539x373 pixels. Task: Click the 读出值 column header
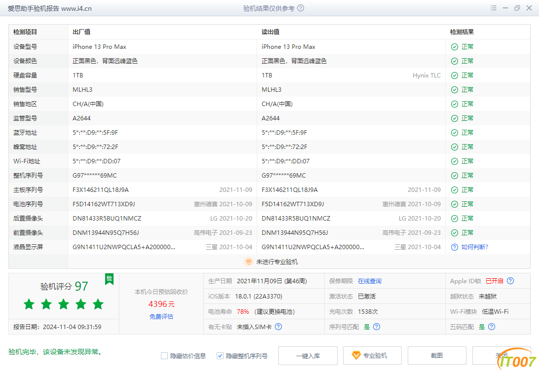(270, 32)
